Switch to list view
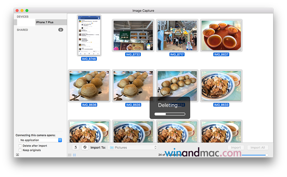Screen dimensions: 287x177 pos(69,155)
